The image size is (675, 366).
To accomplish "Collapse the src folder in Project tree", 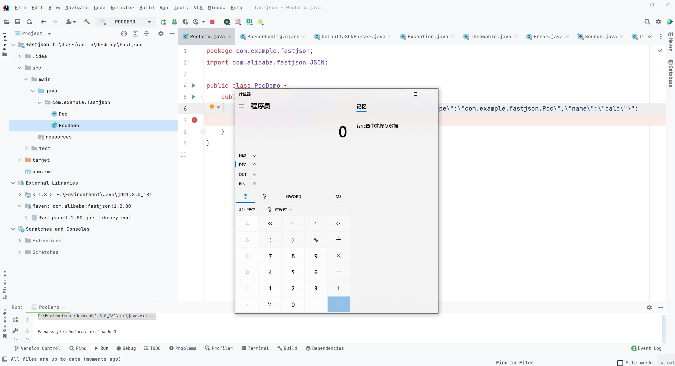I will click(x=20, y=68).
